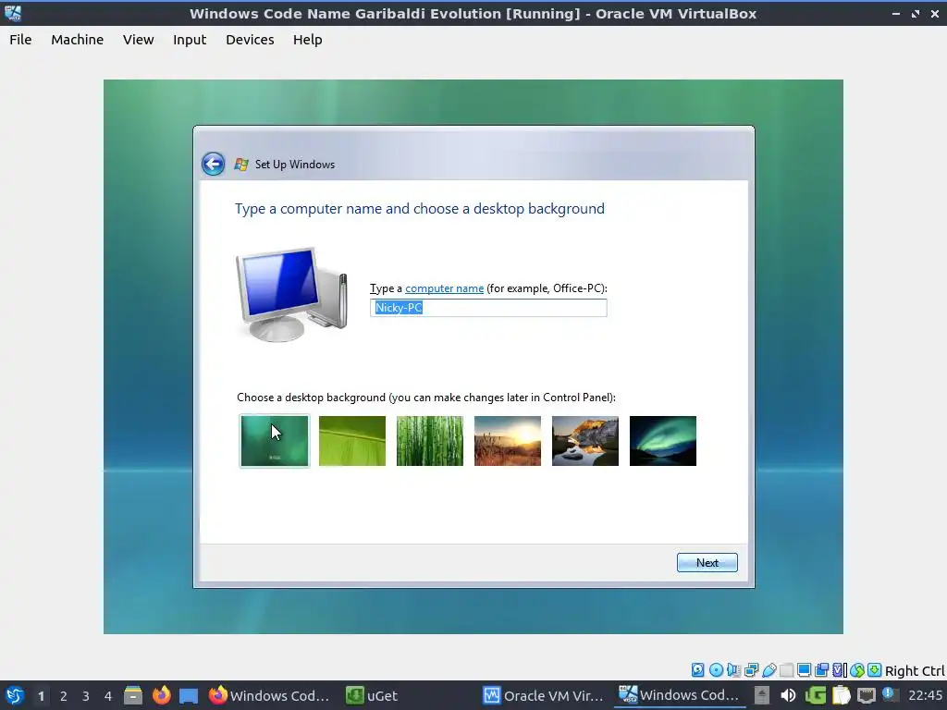Click the optical disc indicator in VirtualBox status bar
The height and width of the screenshot is (710, 947).
pos(716,669)
